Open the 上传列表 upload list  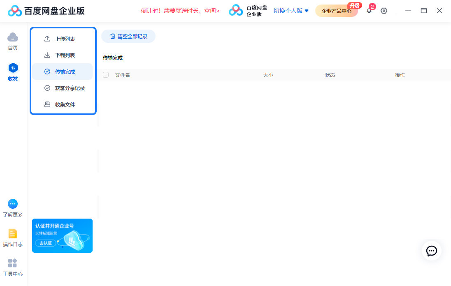(65, 39)
